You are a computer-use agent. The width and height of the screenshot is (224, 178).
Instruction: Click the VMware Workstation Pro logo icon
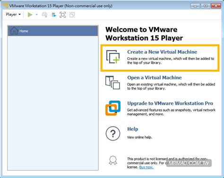(x=113, y=108)
